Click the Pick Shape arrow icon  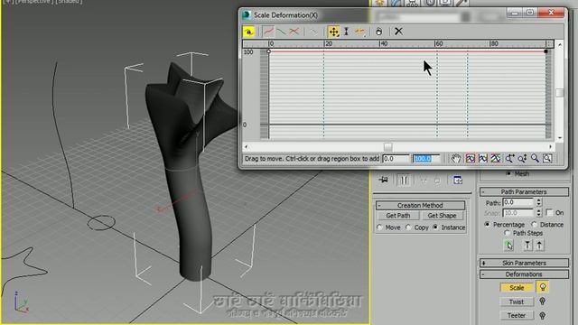coord(509,246)
